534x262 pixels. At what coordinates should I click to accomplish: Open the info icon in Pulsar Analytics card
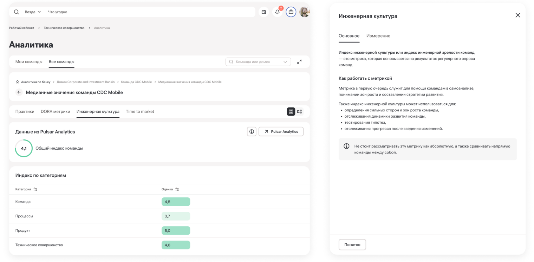tap(252, 131)
